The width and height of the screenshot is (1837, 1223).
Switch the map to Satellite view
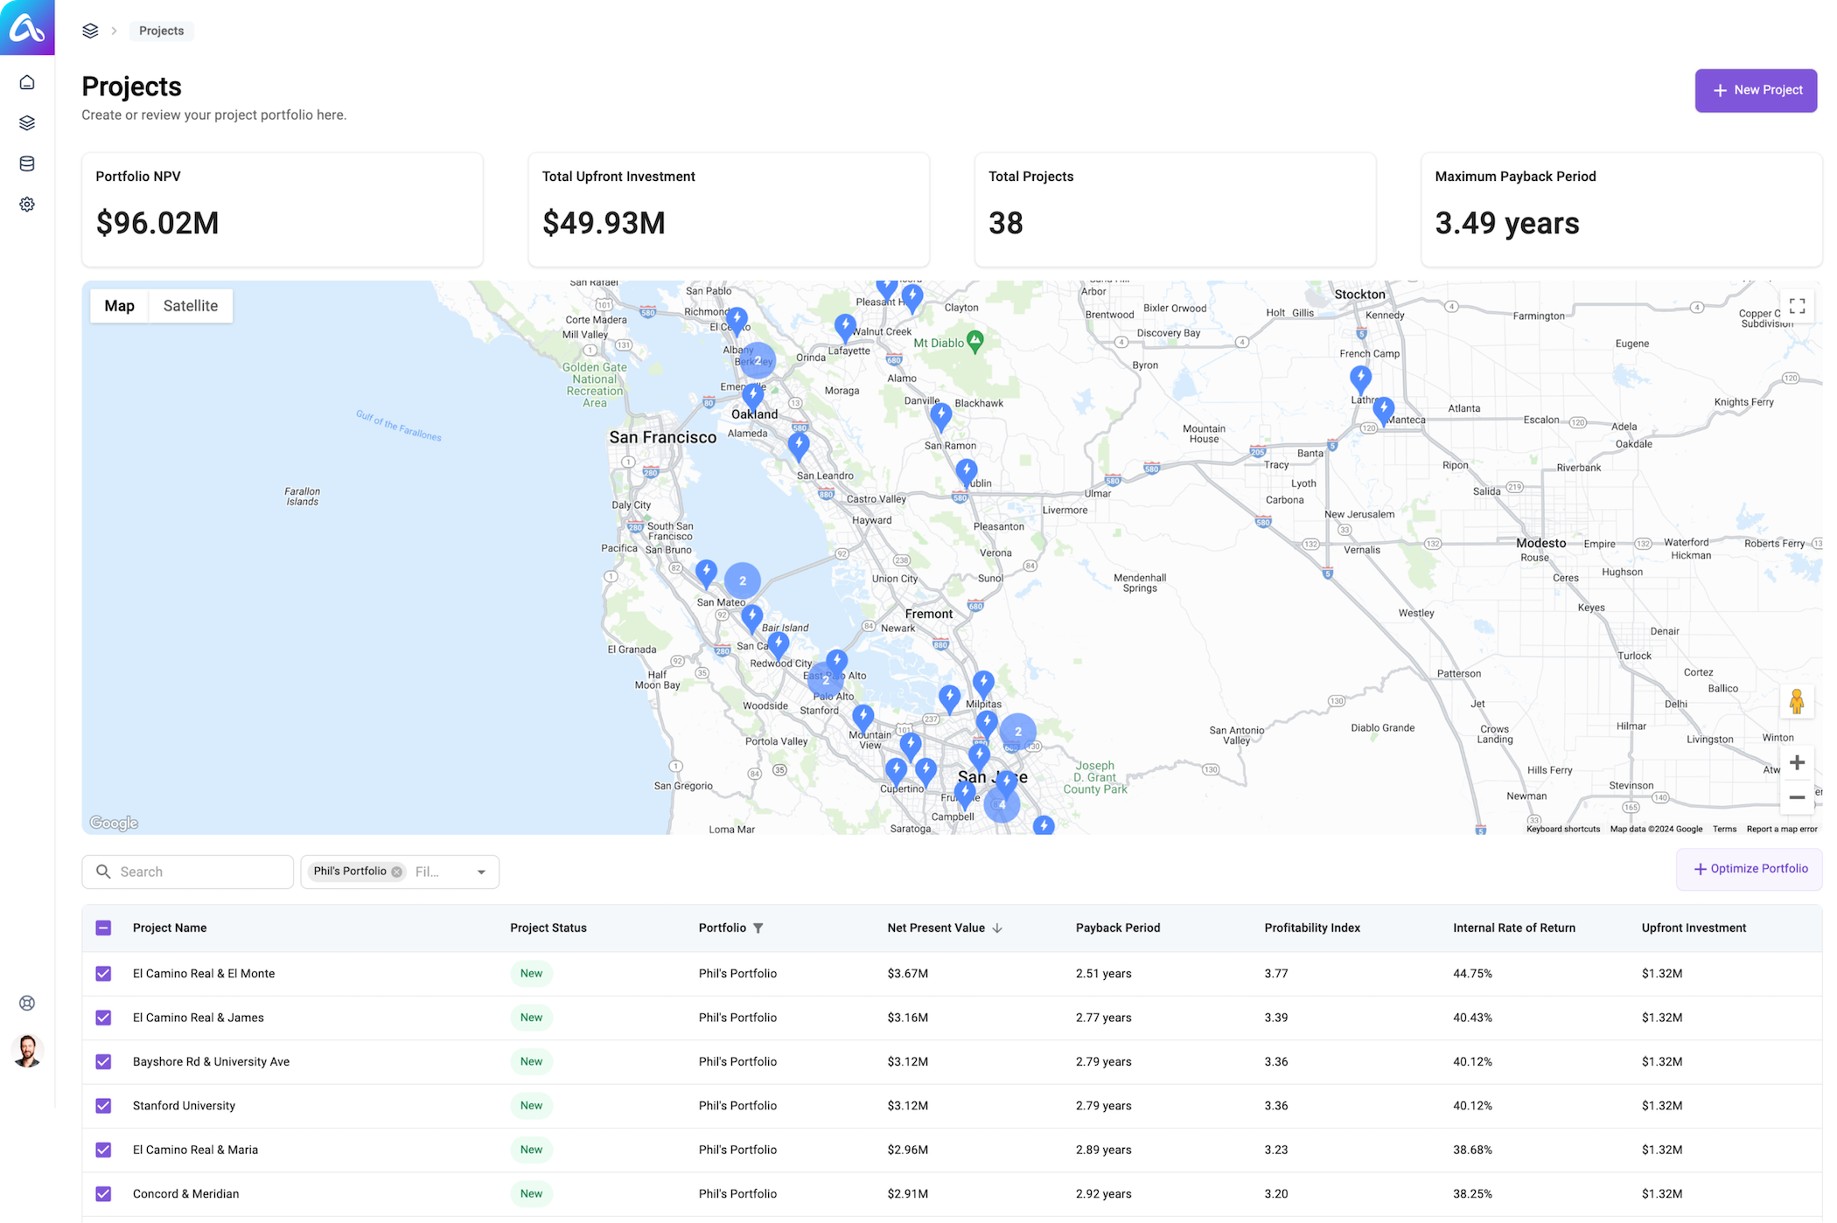click(190, 305)
